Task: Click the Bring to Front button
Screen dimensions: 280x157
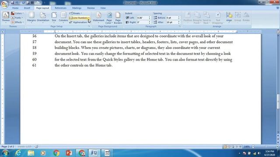Action: click(197, 17)
